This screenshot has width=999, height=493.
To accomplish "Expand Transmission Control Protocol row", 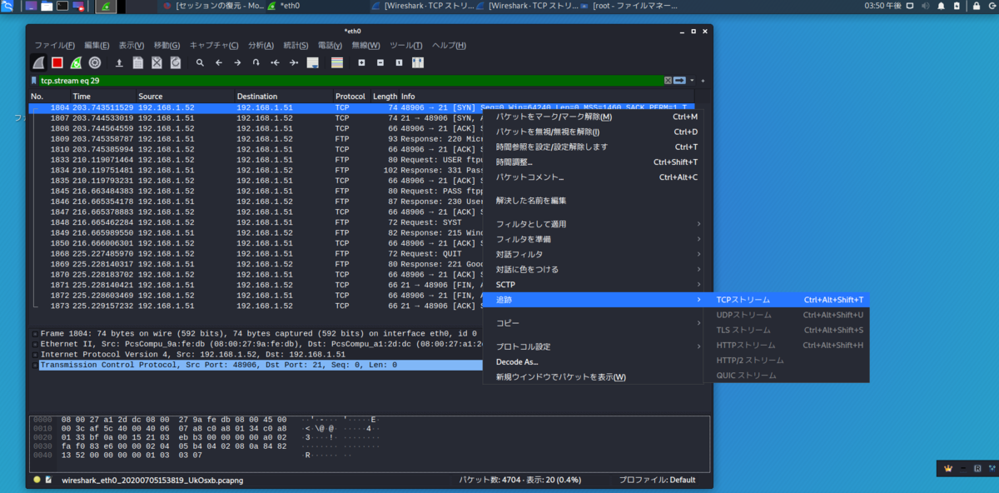I will pyautogui.click(x=35, y=365).
